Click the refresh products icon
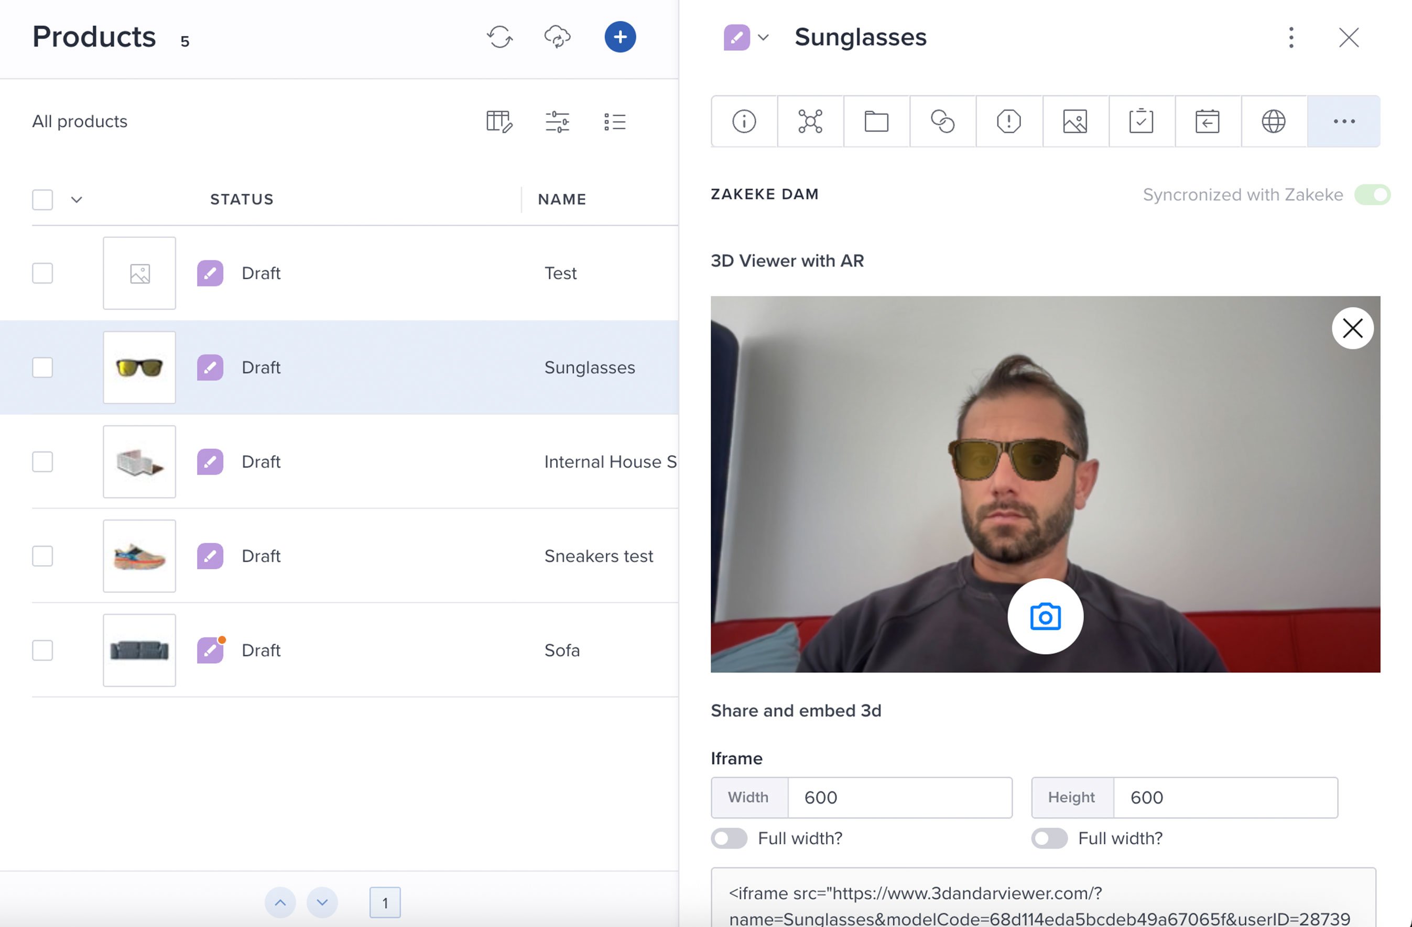 (499, 37)
